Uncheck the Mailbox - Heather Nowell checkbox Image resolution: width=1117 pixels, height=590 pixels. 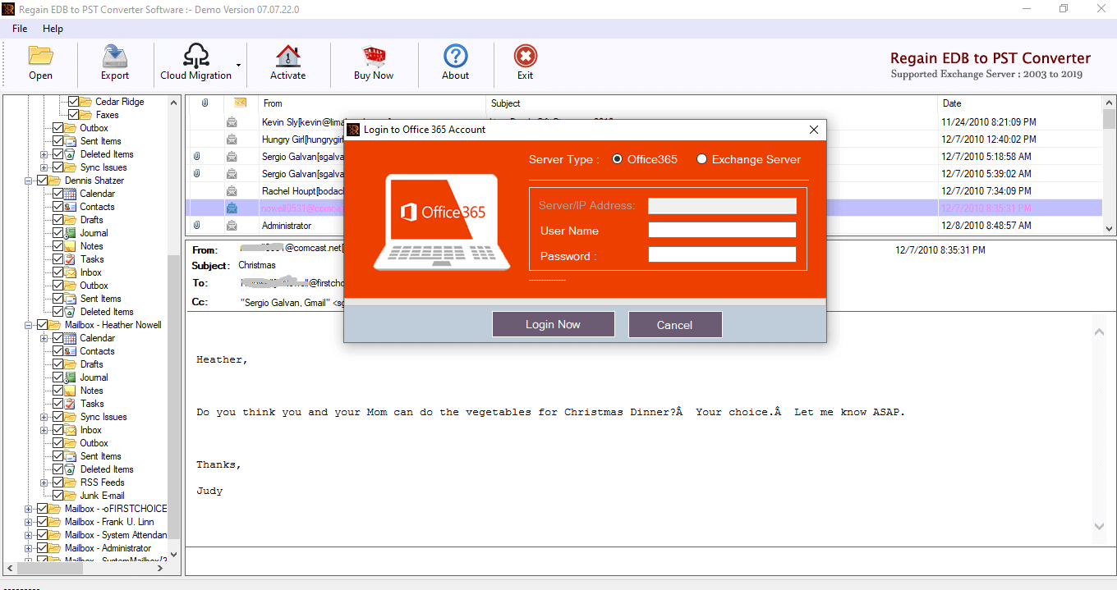tap(43, 325)
